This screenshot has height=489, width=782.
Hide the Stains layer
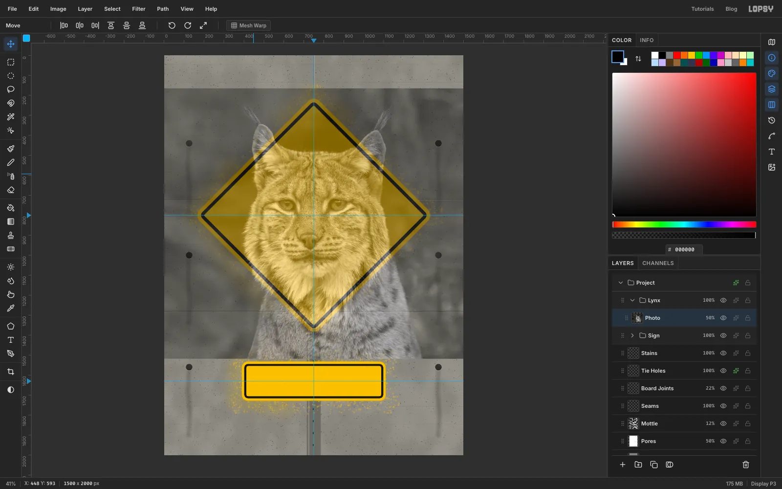point(723,353)
